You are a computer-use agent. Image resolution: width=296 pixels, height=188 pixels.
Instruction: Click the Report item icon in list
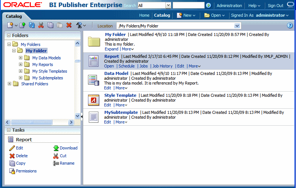[94, 61]
